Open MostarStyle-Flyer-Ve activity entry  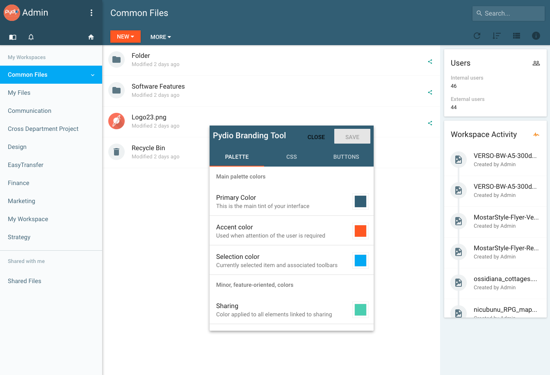point(495,221)
